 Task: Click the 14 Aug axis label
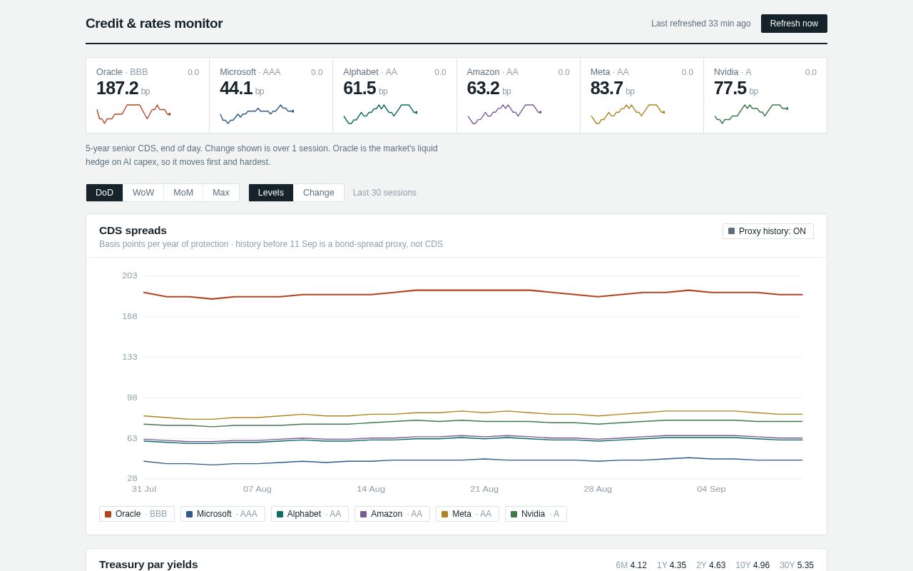pyautogui.click(x=371, y=489)
